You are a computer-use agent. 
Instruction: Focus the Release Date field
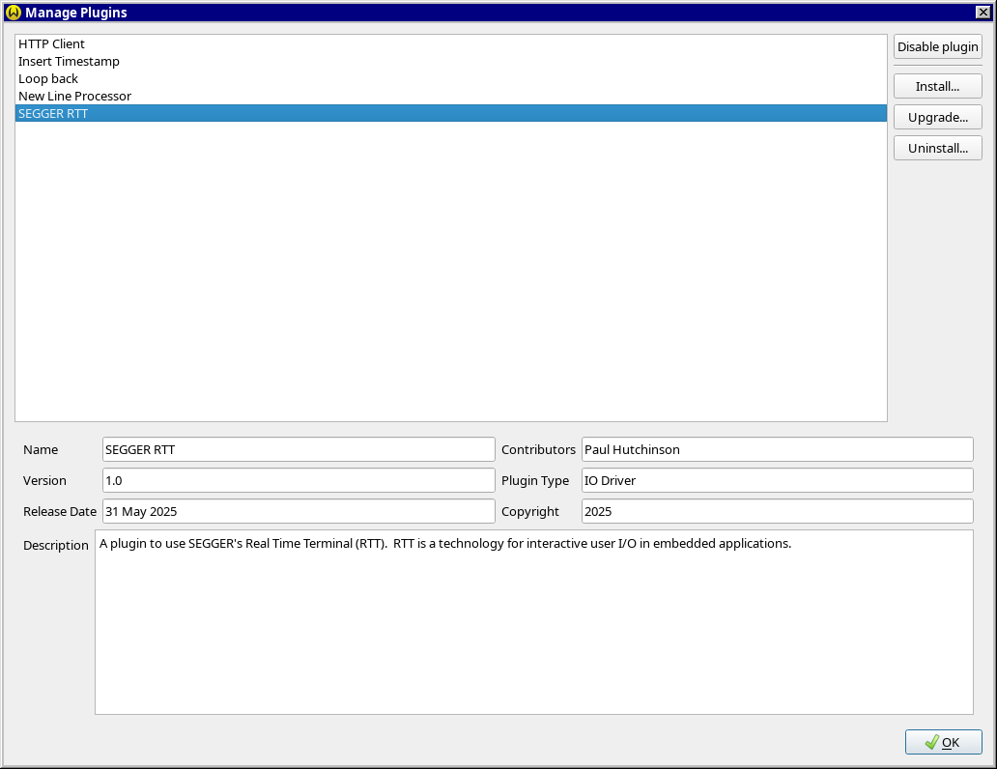pyautogui.click(x=299, y=512)
